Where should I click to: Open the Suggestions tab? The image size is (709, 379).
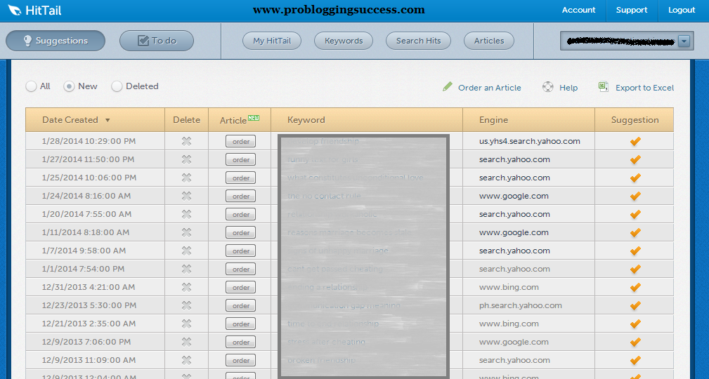56,41
